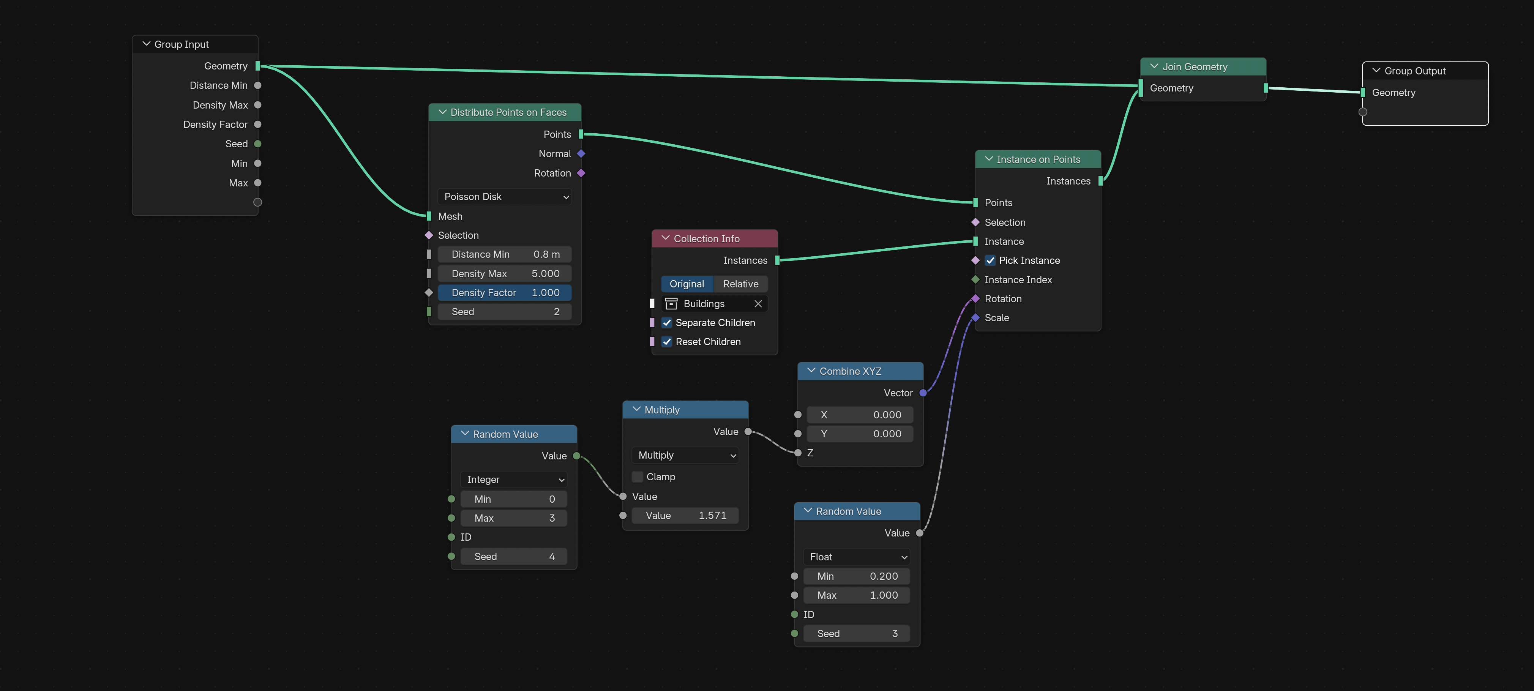This screenshot has height=691, width=1534.
Task: Click Group Input Density Max socket
Action: [x=258, y=105]
